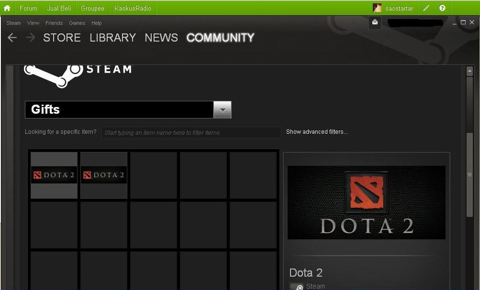Click the scrollbar up arrow
The image size is (480, 290).
point(469,71)
